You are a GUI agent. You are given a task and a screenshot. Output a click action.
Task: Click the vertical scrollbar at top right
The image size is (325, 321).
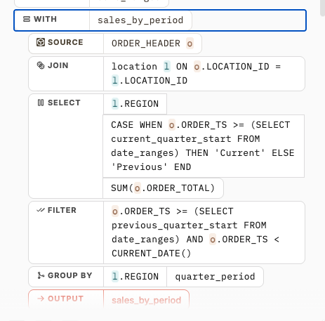(323, 8)
